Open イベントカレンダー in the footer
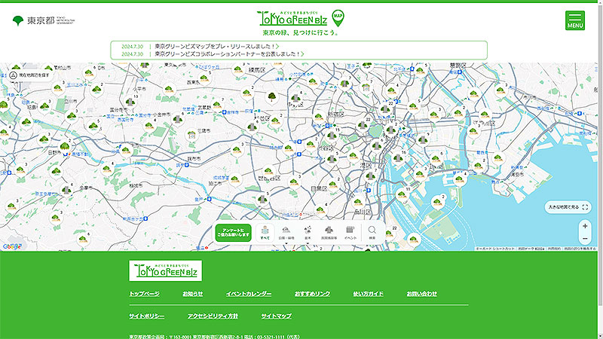 coord(248,294)
